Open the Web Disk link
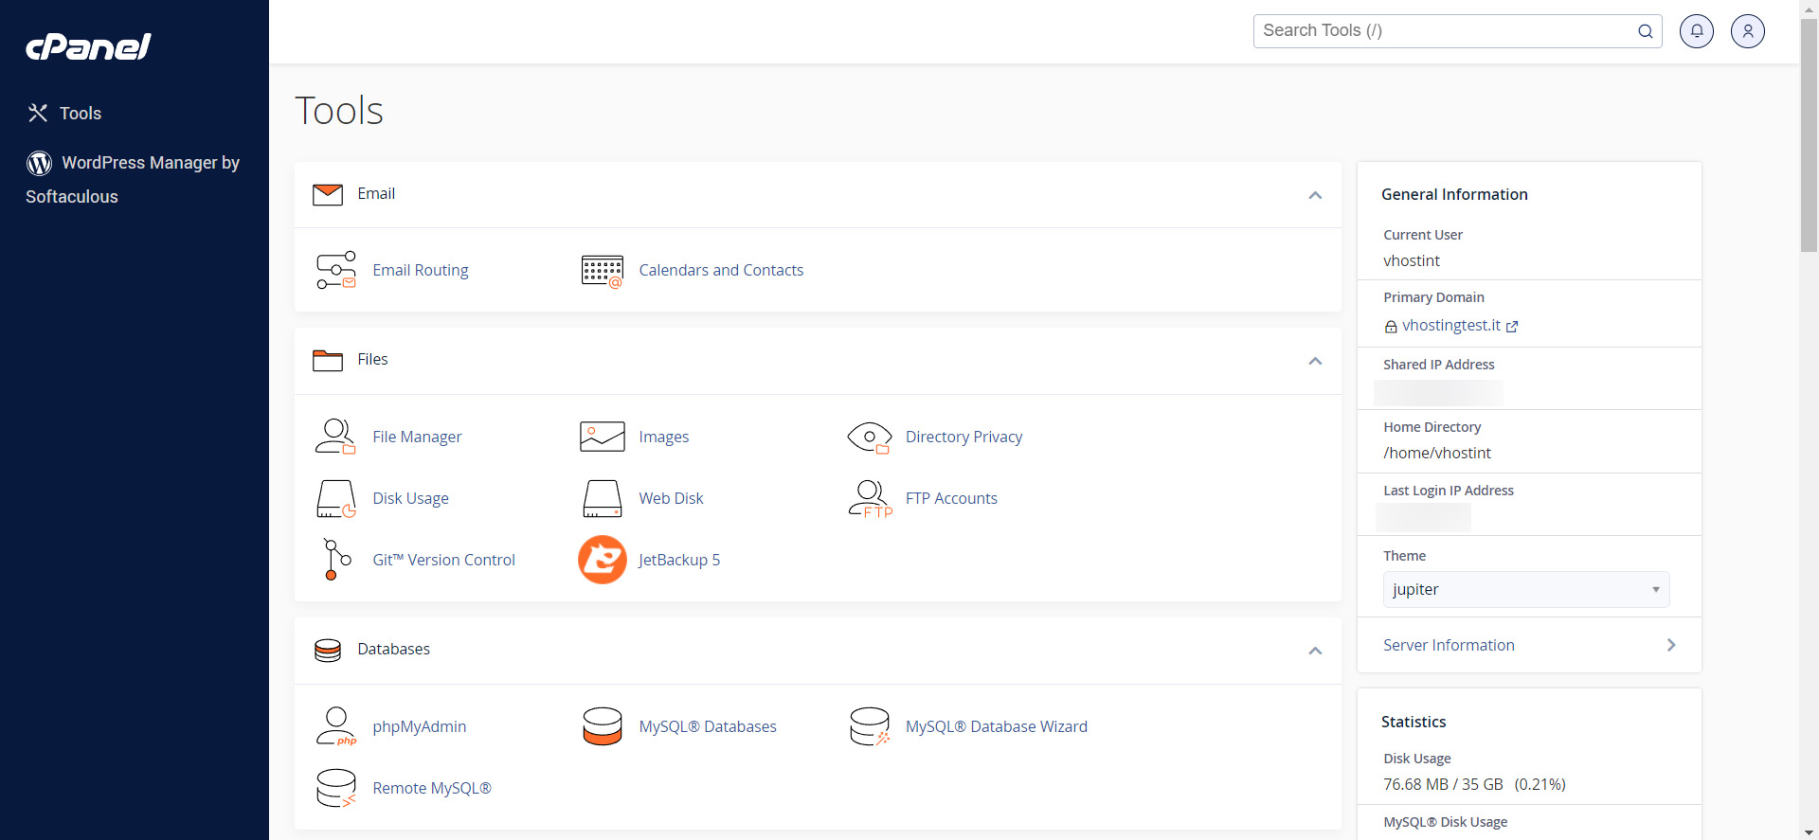 point(671,498)
